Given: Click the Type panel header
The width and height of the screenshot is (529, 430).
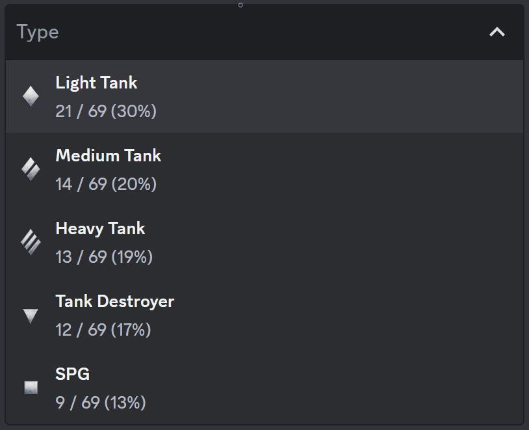Looking at the screenshot, I should point(260,32).
